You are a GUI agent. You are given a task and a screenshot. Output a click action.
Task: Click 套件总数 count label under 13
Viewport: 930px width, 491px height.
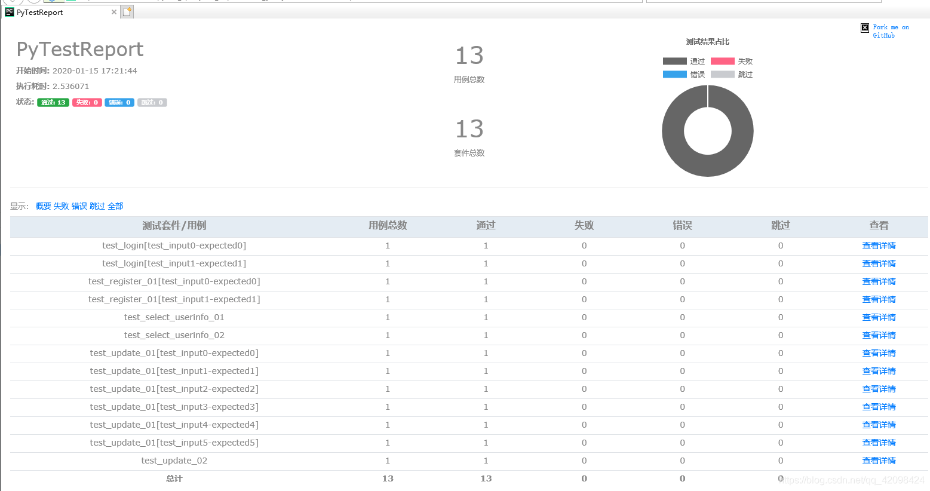pos(469,153)
